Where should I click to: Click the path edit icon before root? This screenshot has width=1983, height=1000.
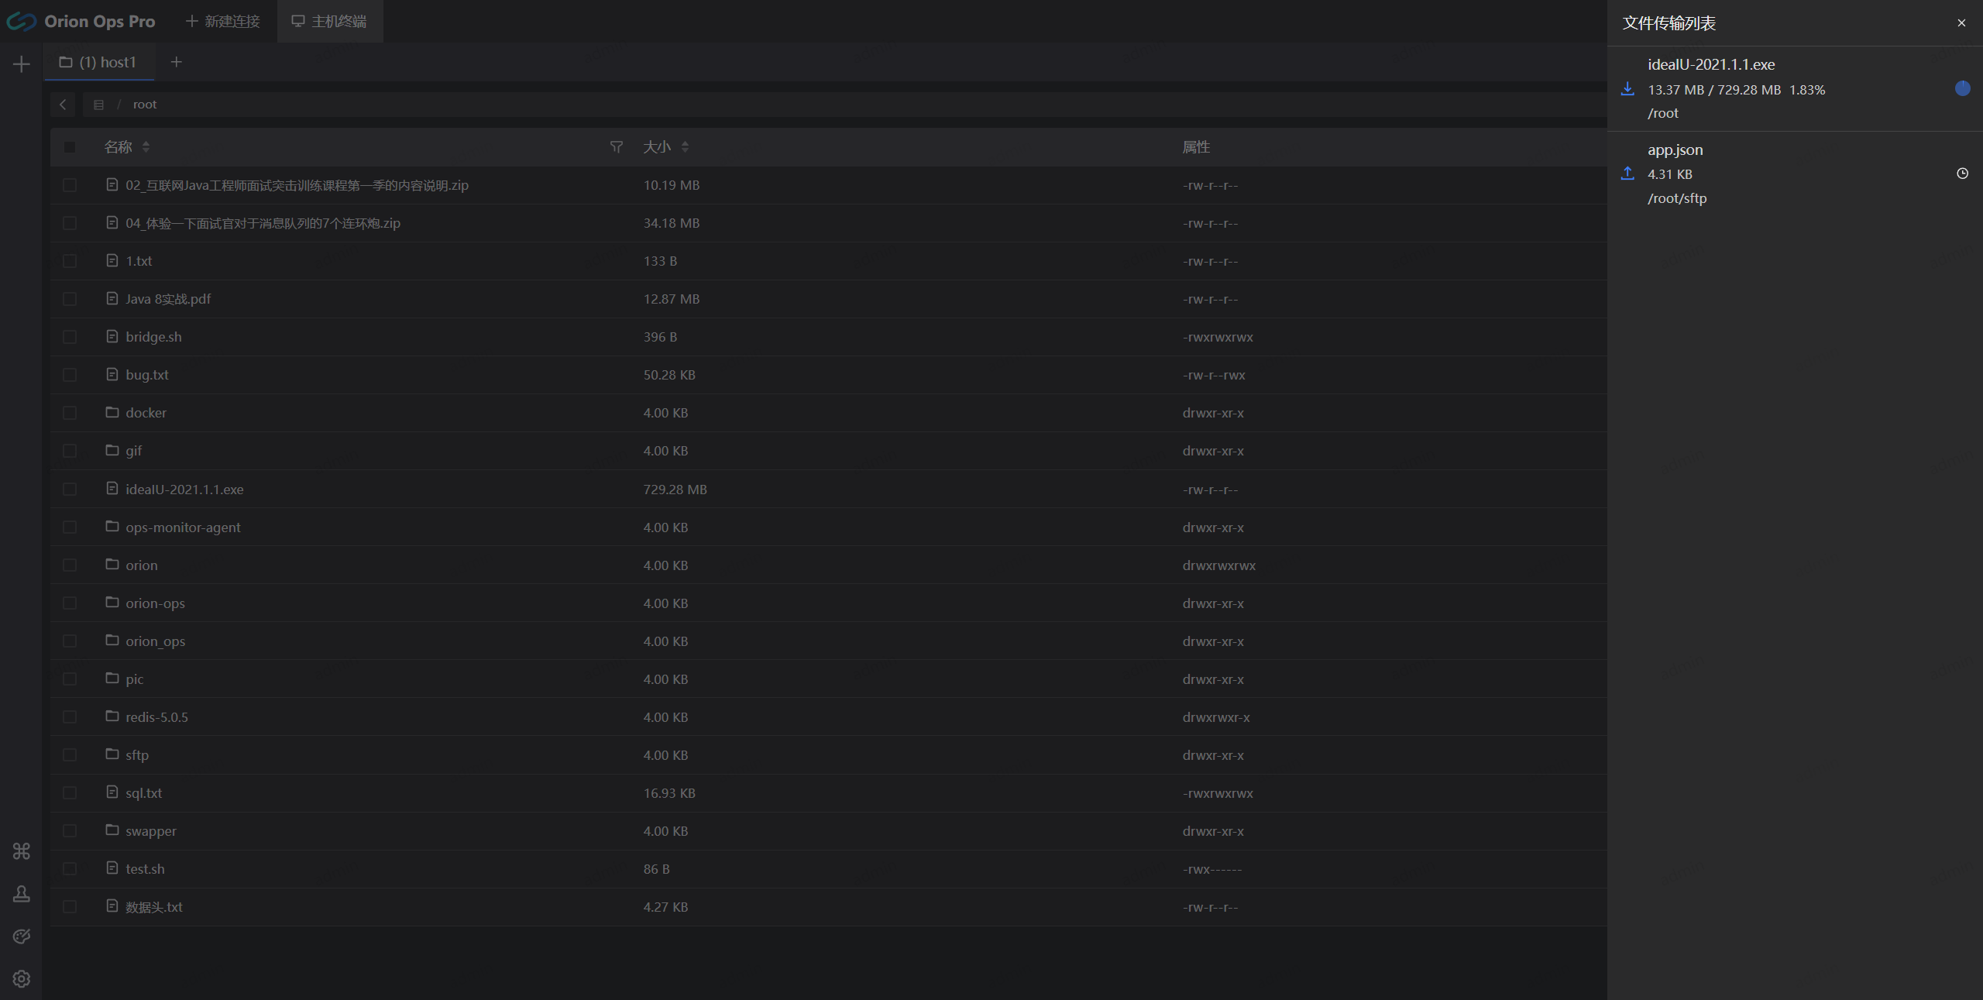(x=98, y=105)
